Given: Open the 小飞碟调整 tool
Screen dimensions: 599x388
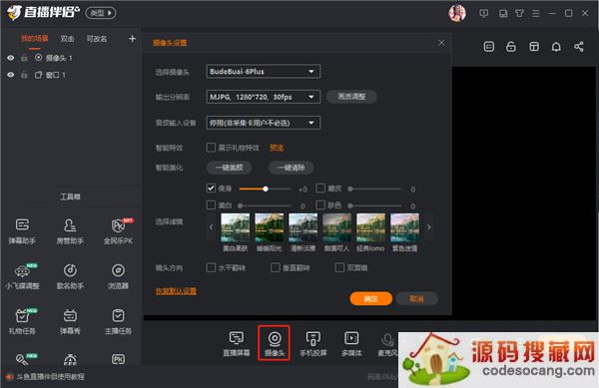Looking at the screenshot, I should 22,276.
